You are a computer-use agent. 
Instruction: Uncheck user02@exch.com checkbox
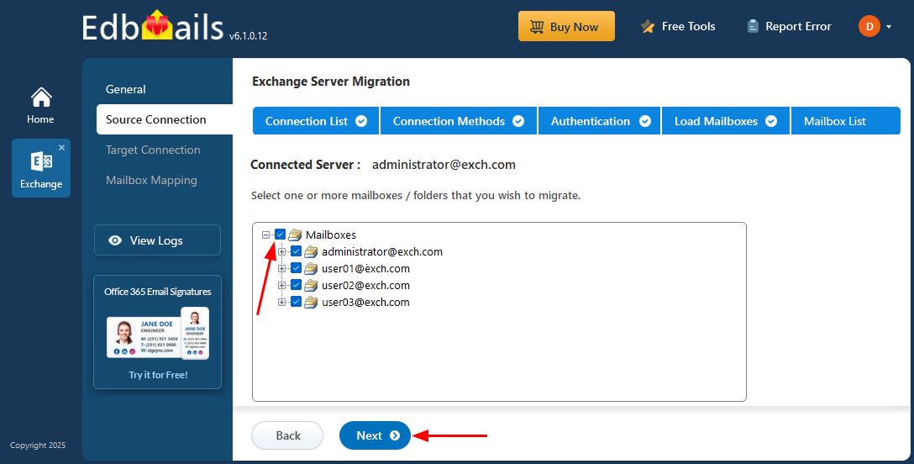296,285
